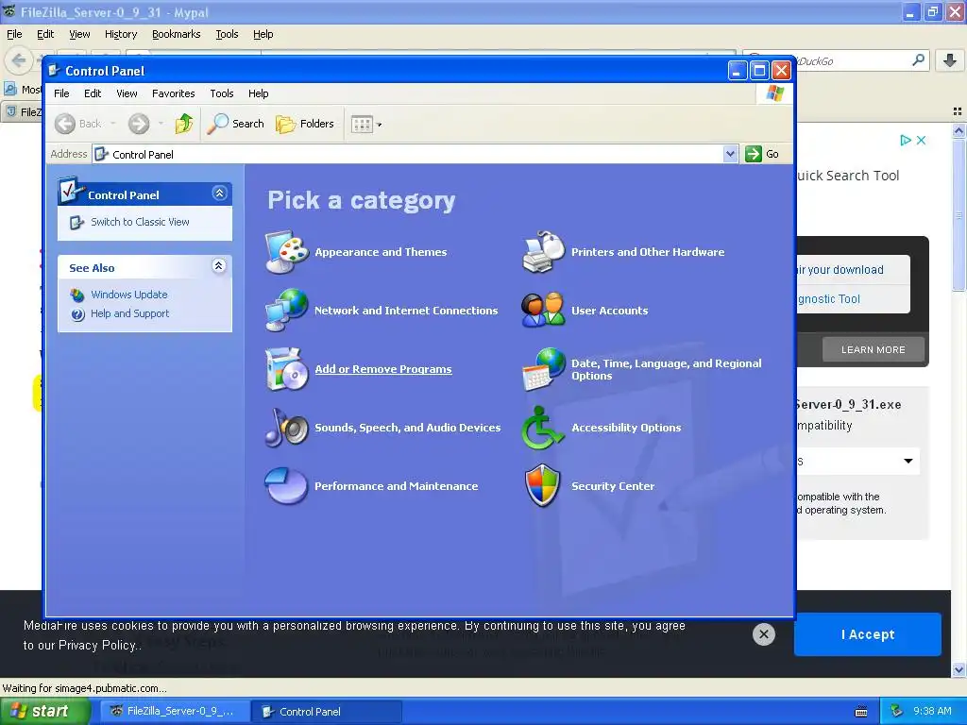Screen dimensions: 967x725
Task: Click Switch to Classic View link
Action: pos(140,222)
